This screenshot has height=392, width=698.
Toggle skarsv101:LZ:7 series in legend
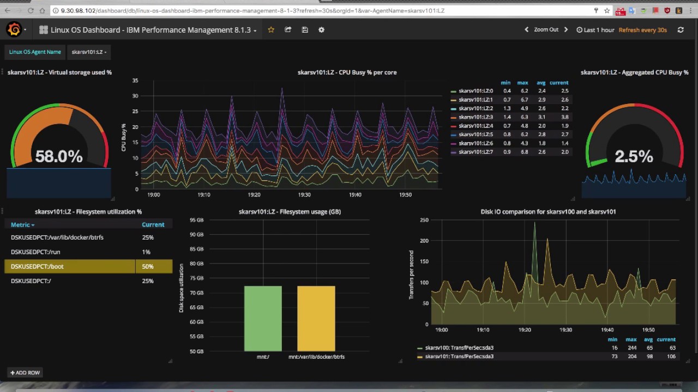point(476,152)
